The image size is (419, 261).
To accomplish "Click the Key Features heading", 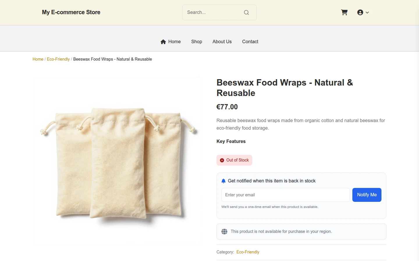I will tap(231, 142).
